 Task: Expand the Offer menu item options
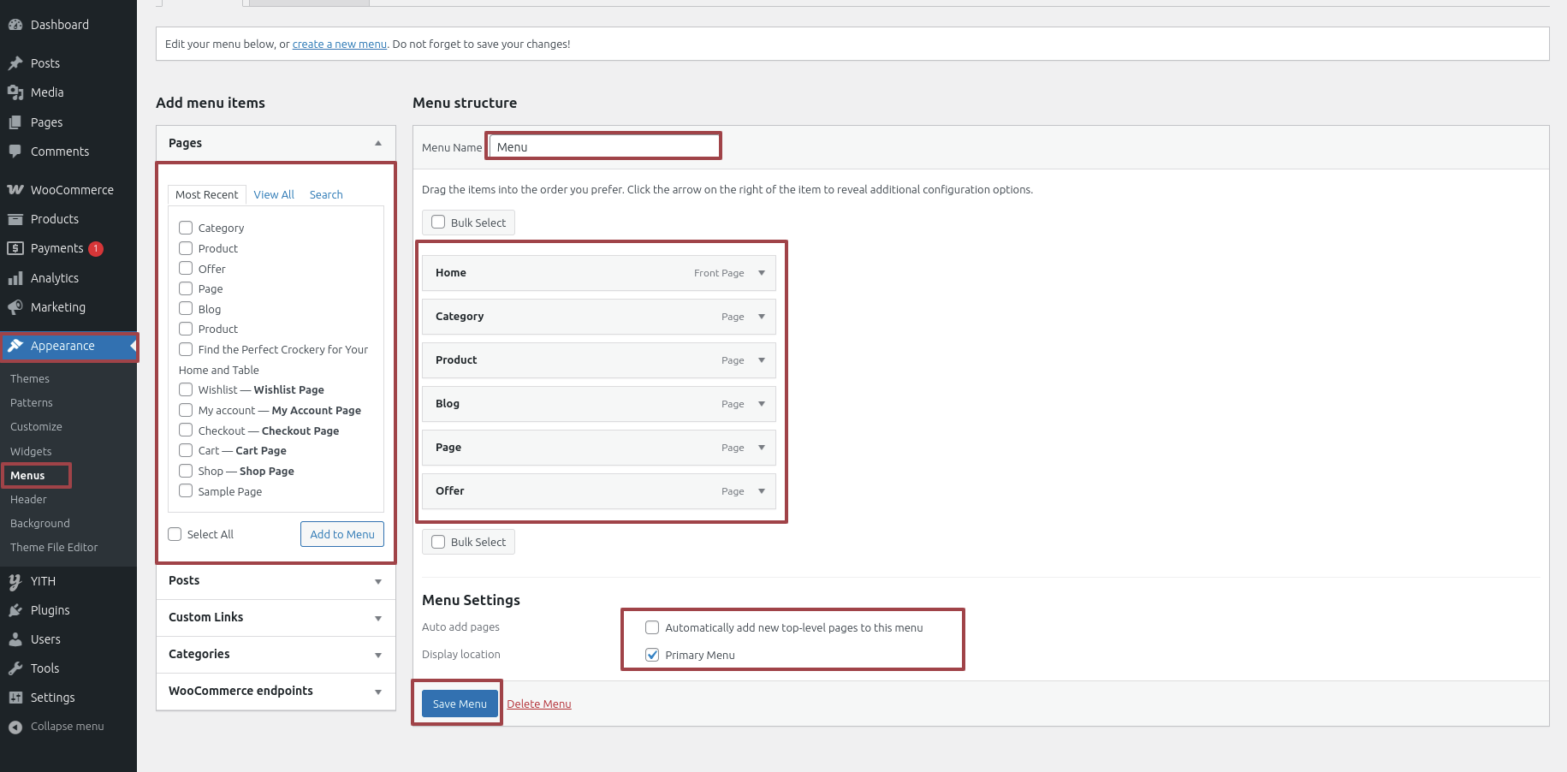[x=762, y=491]
